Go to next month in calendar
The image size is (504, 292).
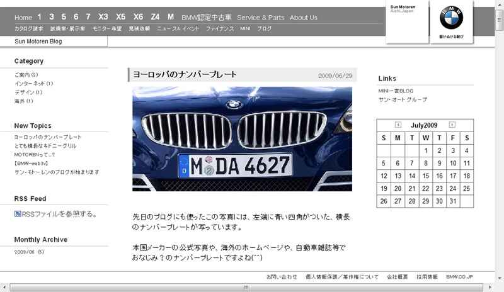tap(452, 125)
